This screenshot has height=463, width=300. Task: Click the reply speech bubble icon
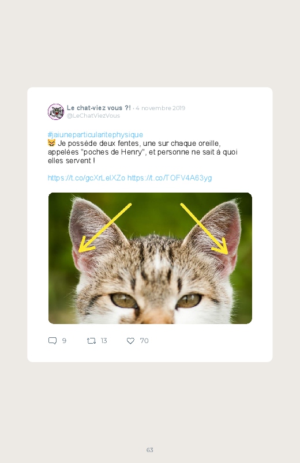pyautogui.click(x=52, y=341)
